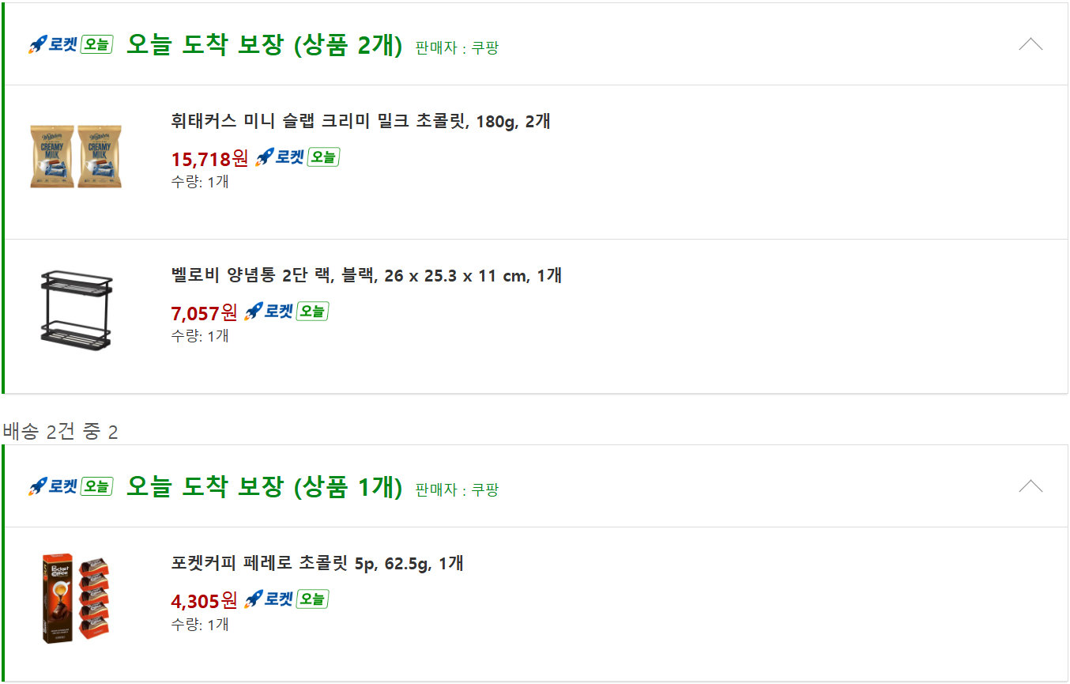Click the 오늘 도착 보장 (상품 1개) heading
This screenshot has height=684, width=1070.
pos(264,487)
